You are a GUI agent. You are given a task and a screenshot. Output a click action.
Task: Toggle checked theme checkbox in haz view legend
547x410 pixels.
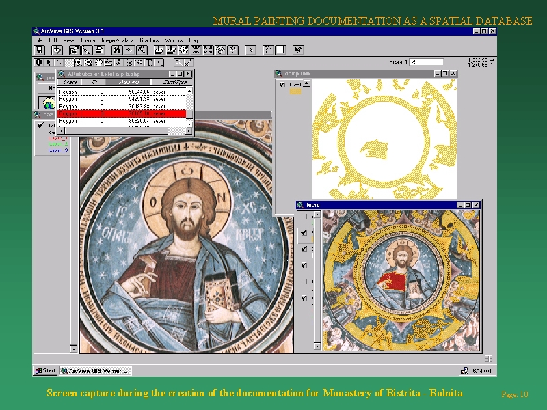click(x=41, y=126)
